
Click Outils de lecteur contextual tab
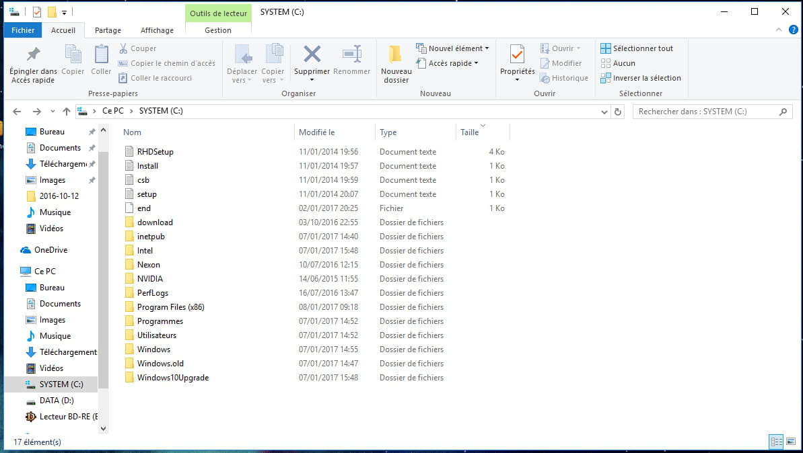pyautogui.click(x=218, y=13)
